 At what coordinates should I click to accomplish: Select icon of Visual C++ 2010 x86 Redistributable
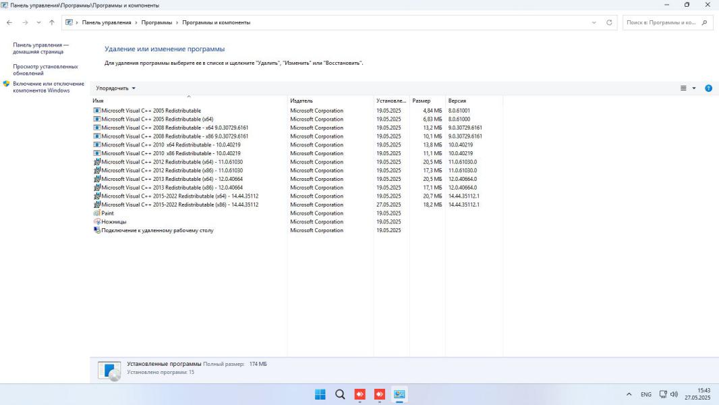[x=96, y=153]
